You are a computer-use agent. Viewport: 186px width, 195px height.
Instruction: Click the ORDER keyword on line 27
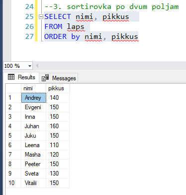click(56, 36)
